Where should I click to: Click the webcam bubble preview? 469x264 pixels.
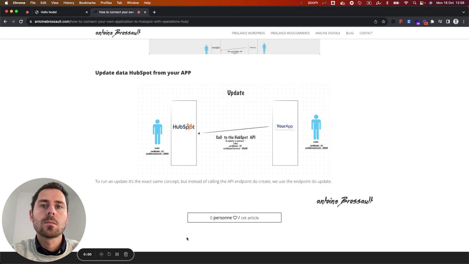(x=44, y=220)
